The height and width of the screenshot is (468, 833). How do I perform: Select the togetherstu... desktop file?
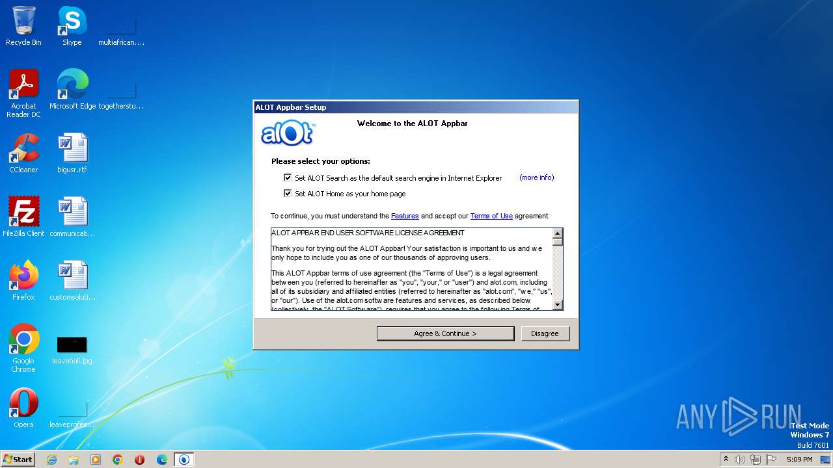pos(121,96)
